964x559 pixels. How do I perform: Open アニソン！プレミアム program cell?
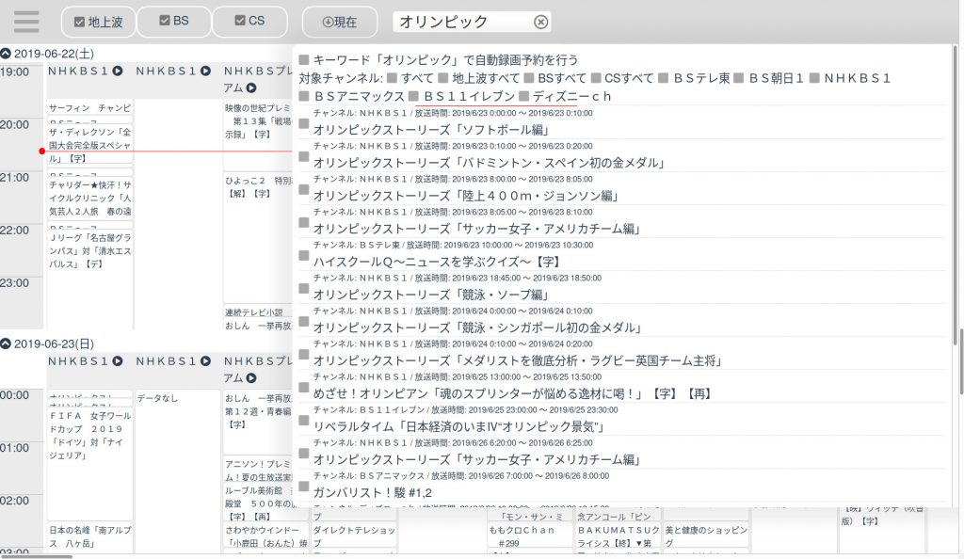[258, 471]
